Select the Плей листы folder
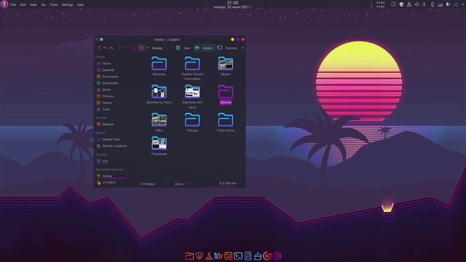The width and height of the screenshot is (466, 262). [226, 122]
